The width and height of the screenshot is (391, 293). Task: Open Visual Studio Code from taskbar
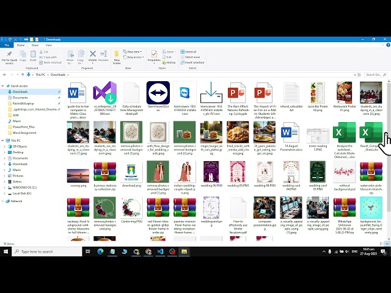[x=160, y=251]
